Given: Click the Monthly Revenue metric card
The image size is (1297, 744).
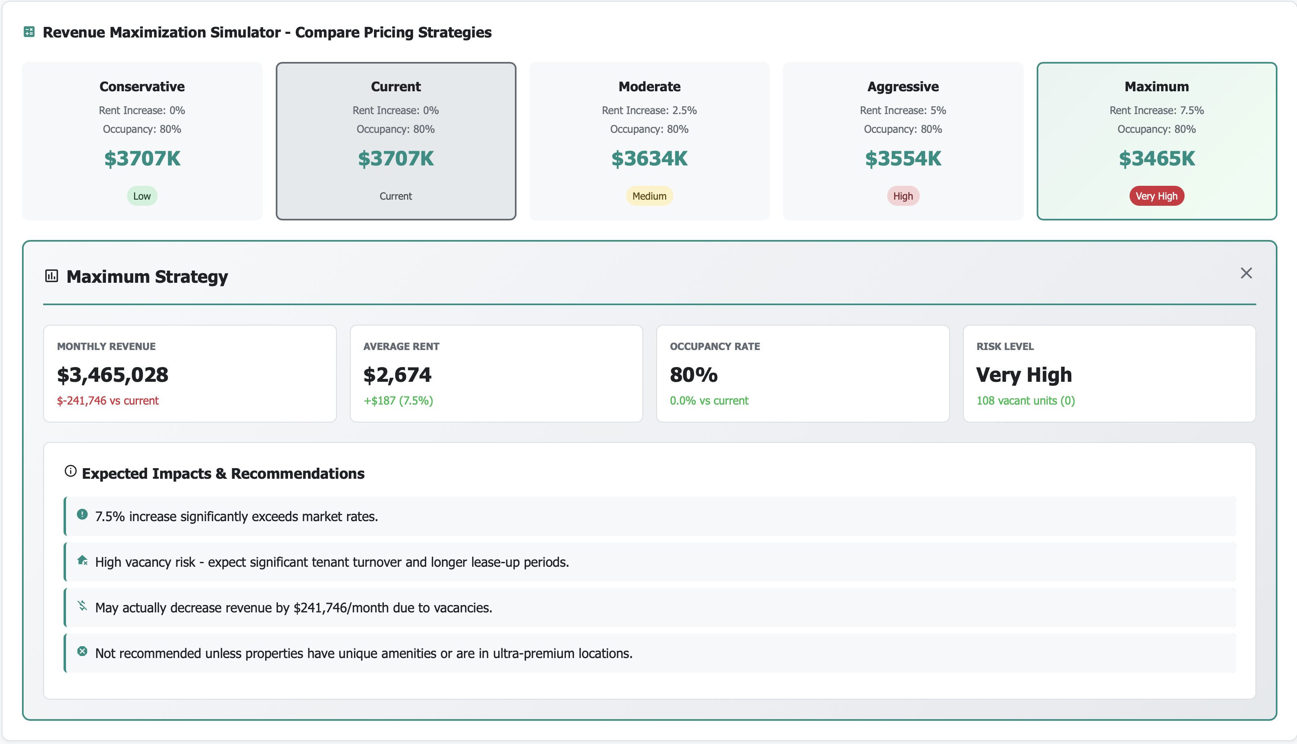Looking at the screenshot, I should coord(189,374).
